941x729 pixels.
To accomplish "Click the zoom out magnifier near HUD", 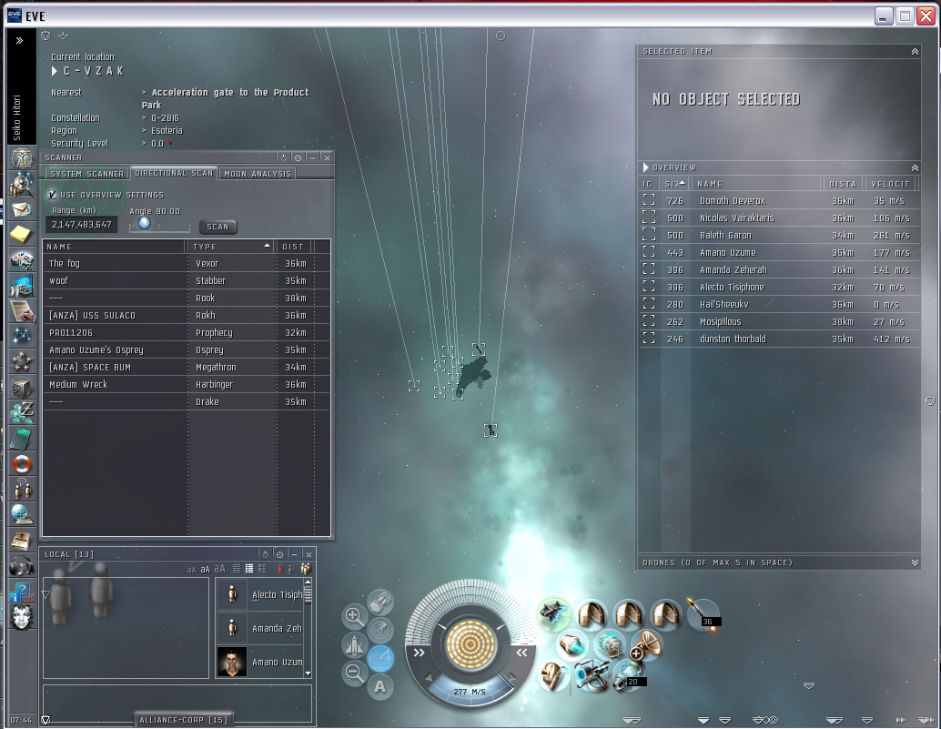I will pos(353,673).
